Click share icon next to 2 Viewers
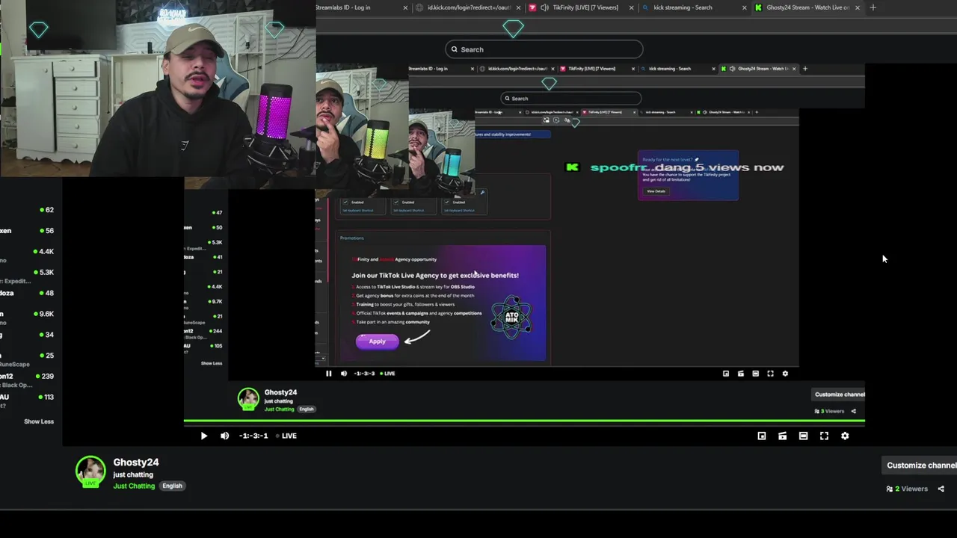The image size is (957, 538). tap(941, 489)
